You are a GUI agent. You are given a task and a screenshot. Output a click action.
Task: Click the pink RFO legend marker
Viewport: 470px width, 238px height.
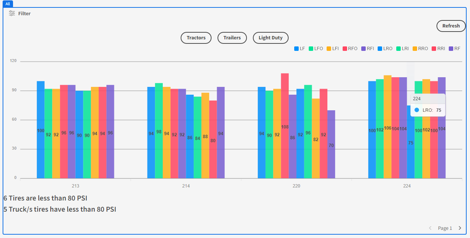(345, 48)
